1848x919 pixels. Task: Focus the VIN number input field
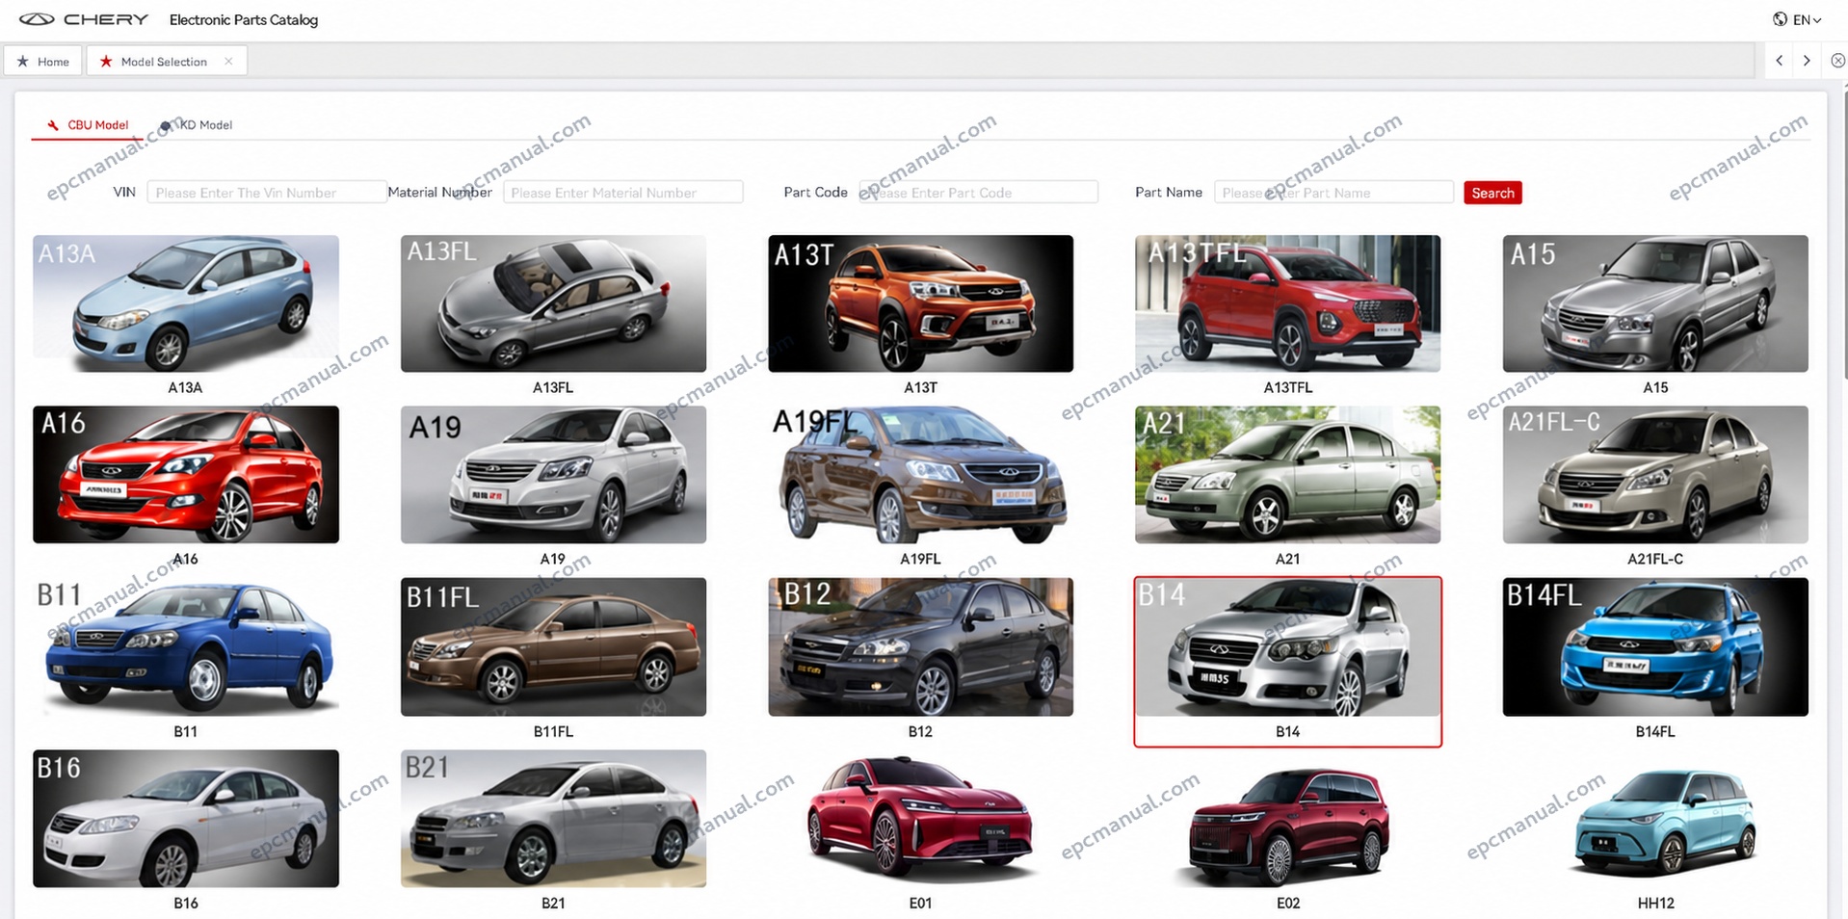tap(266, 193)
